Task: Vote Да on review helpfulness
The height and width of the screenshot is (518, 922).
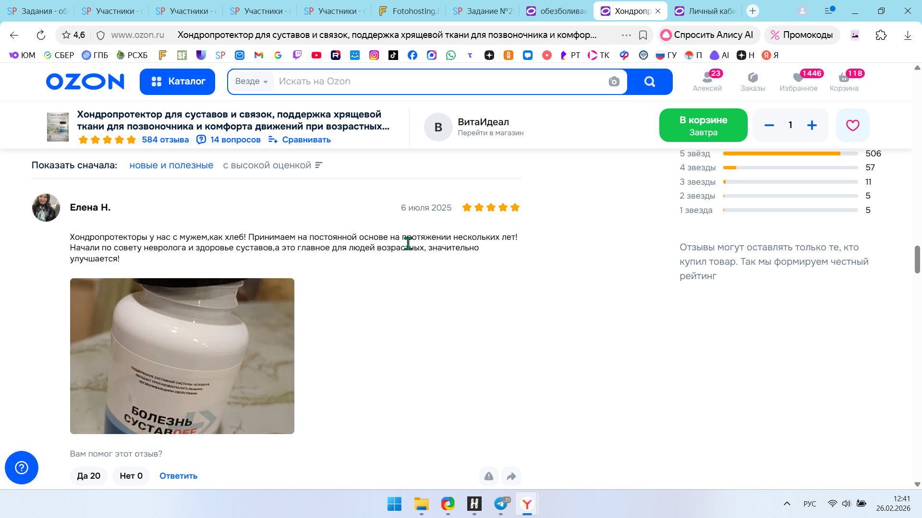Action: (x=89, y=476)
